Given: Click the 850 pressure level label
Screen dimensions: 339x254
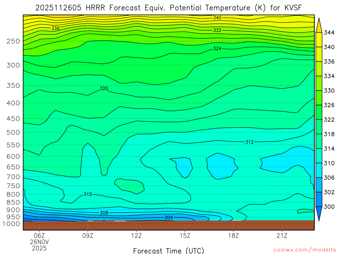Looking at the screenshot, I should 13,202.
